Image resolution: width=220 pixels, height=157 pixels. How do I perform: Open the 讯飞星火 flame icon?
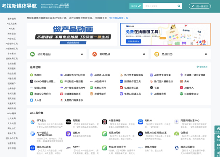point(32,122)
